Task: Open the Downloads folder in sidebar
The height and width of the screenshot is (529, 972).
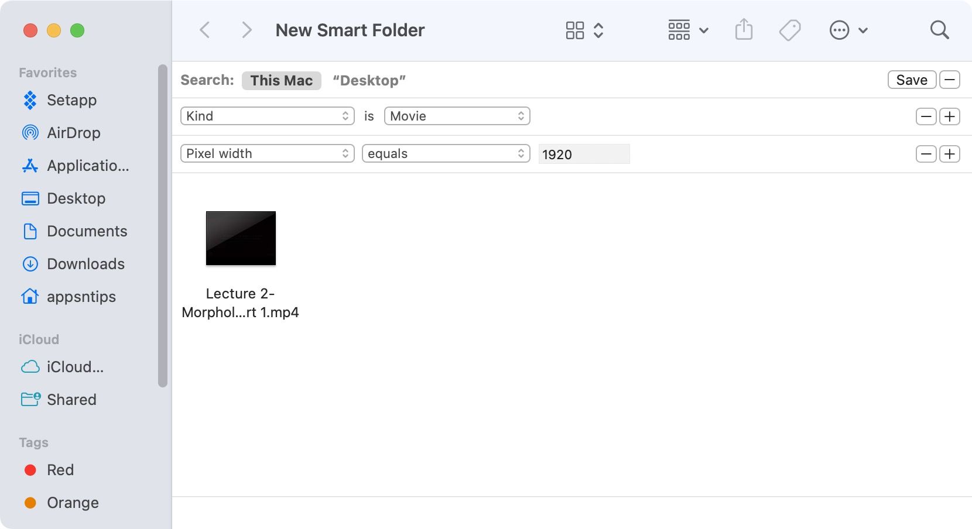Action: pos(85,264)
